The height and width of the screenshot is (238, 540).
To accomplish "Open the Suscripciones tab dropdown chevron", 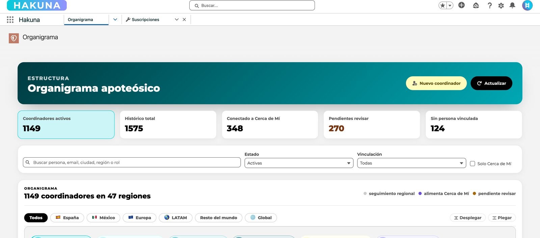I will point(177,20).
